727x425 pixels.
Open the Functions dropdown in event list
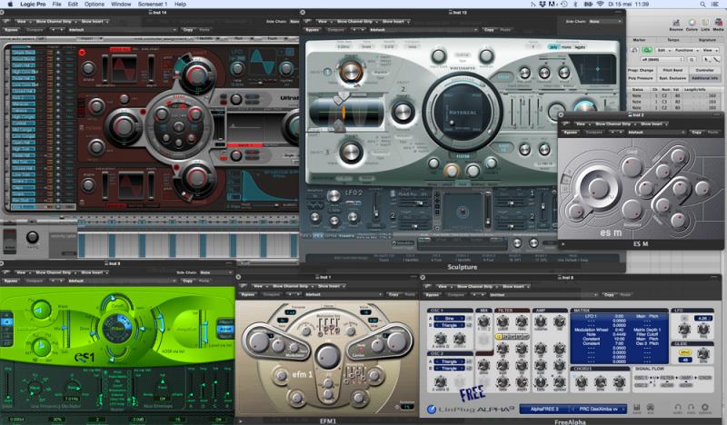[x=686, y=50]
